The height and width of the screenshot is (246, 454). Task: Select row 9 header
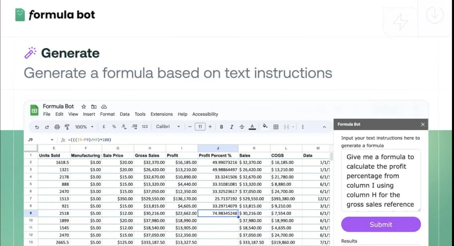[31, 213]
